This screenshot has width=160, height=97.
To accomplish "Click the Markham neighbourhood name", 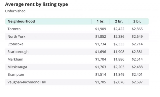I will point(15,59).
